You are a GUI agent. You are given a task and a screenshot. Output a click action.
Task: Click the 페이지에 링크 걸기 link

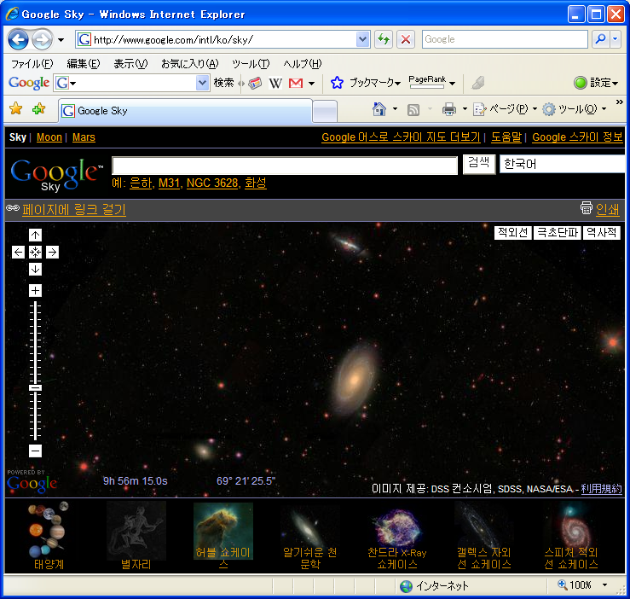74,210
